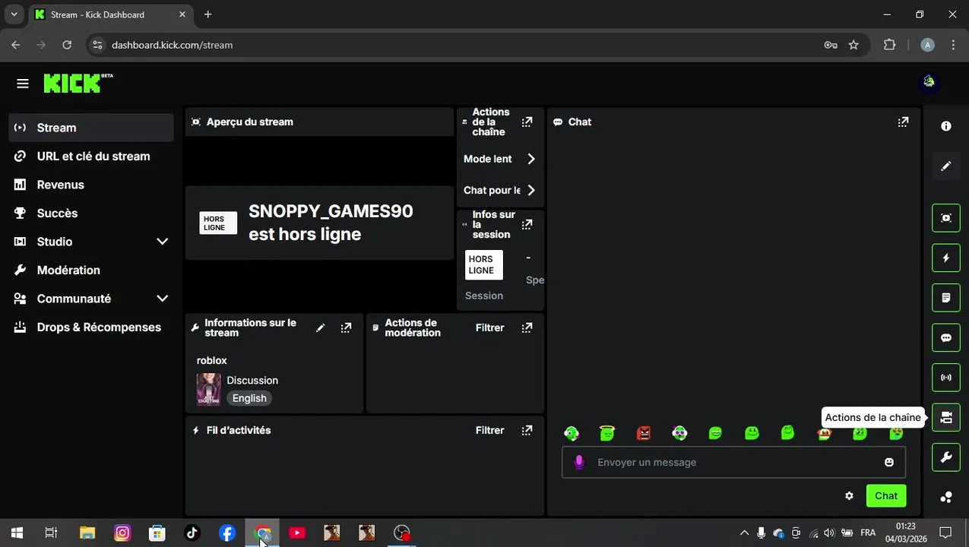
Task: Select Stream in the sidebar
Action: tap(91, 128)
